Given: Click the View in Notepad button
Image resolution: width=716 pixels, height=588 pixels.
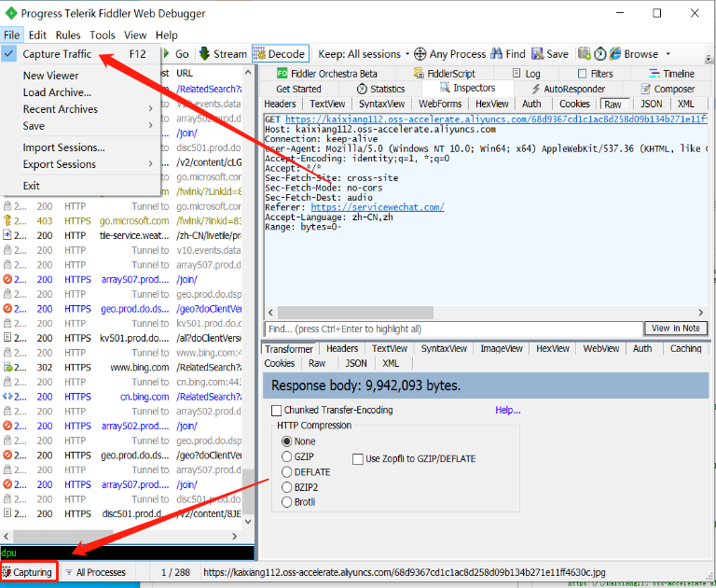Looking at the screenshot, I should click(x=675, y=329).
